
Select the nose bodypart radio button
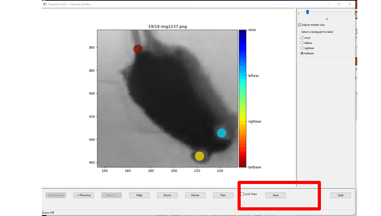302,38
